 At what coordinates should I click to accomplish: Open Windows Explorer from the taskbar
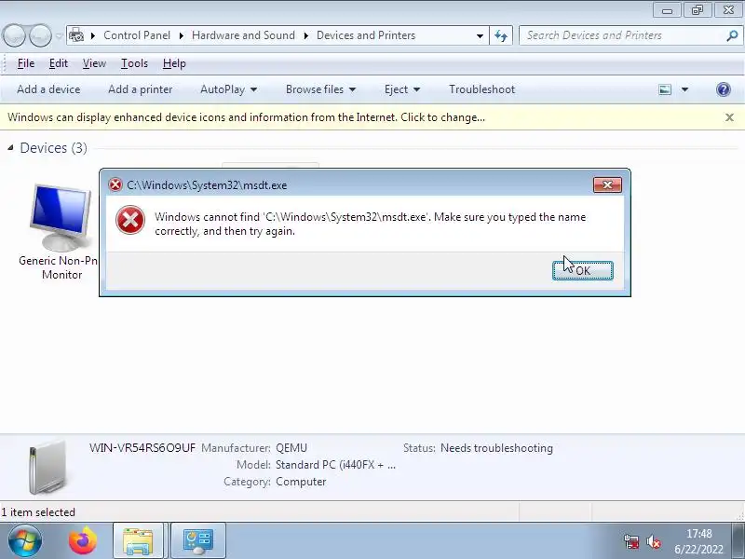[138, 540]
